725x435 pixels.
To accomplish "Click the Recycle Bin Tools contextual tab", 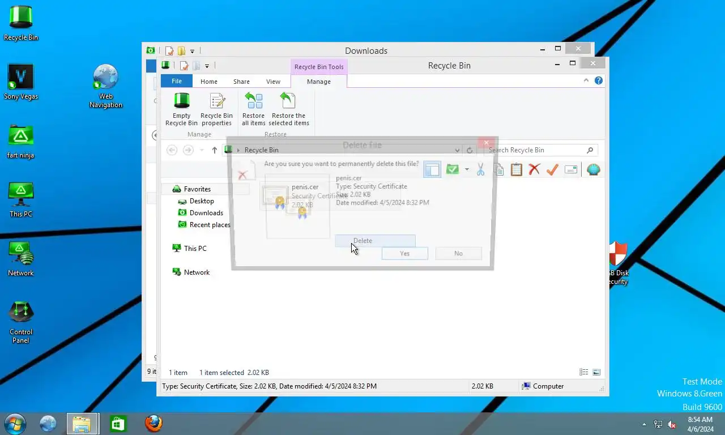I will click(x=319, y=67).
